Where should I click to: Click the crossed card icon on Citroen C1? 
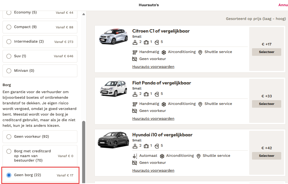tap(135, 59)
